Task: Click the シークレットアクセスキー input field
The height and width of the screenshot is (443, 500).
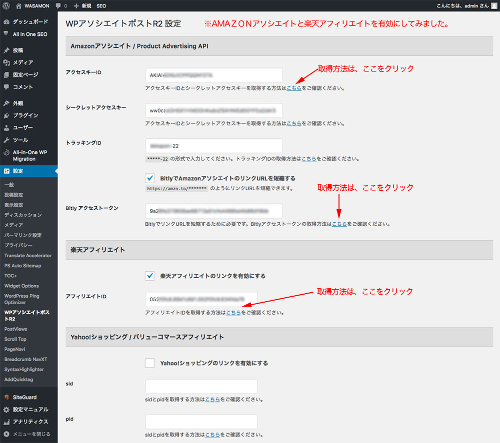Action: pyautogui.click(x=214, y=110)
